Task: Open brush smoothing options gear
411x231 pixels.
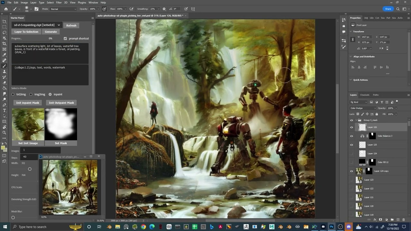Action: tap(164, 9)
